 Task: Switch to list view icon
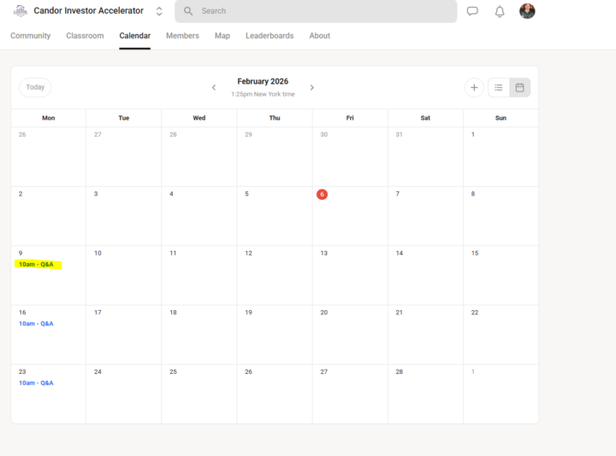[x=499, y=87]
